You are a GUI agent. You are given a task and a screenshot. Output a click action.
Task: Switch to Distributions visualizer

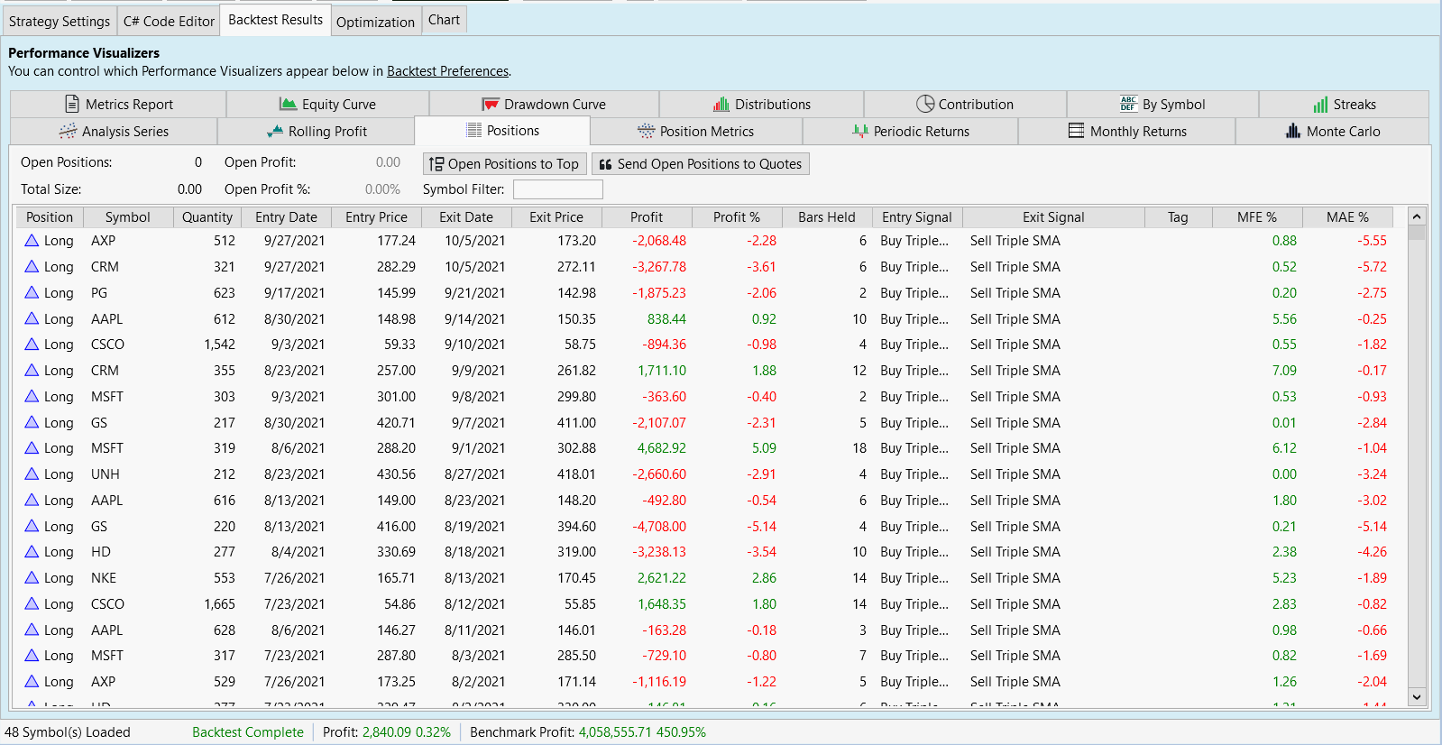(x=761, y=105)
